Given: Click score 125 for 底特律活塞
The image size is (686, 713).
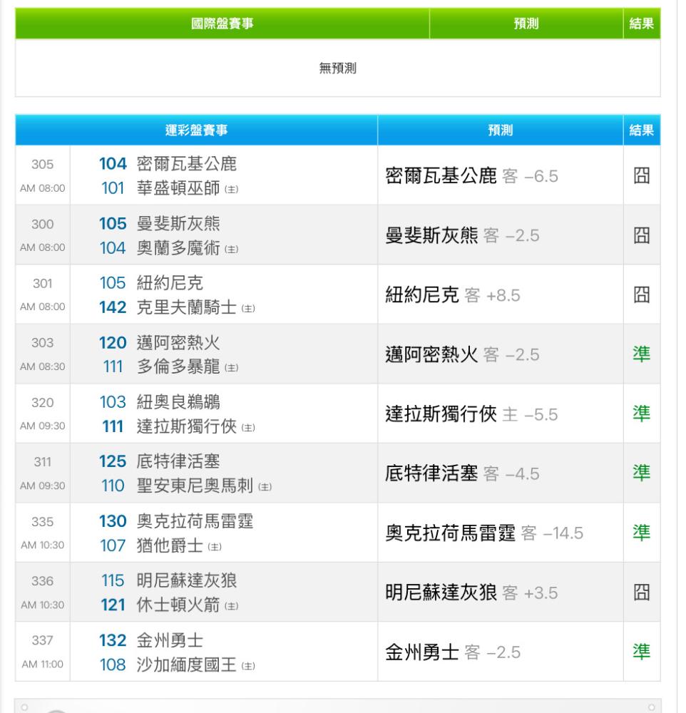Looking at the screenshot, I should [113, 461].
